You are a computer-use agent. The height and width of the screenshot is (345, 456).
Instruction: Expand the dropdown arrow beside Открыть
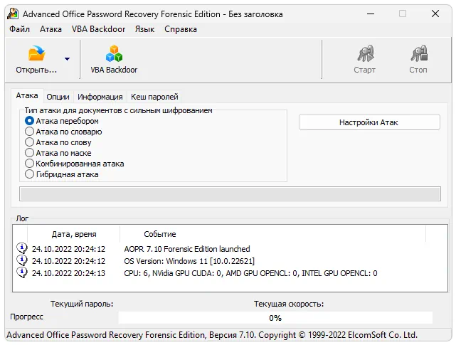(x=67, y=59)
